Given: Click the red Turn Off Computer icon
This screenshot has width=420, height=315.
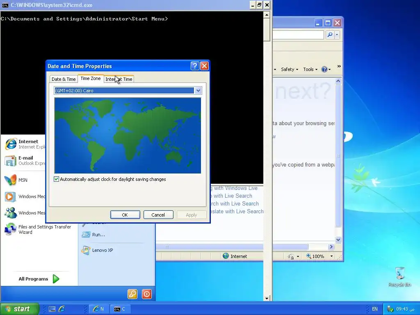Looking at the screenshot, I should (147, 294).
